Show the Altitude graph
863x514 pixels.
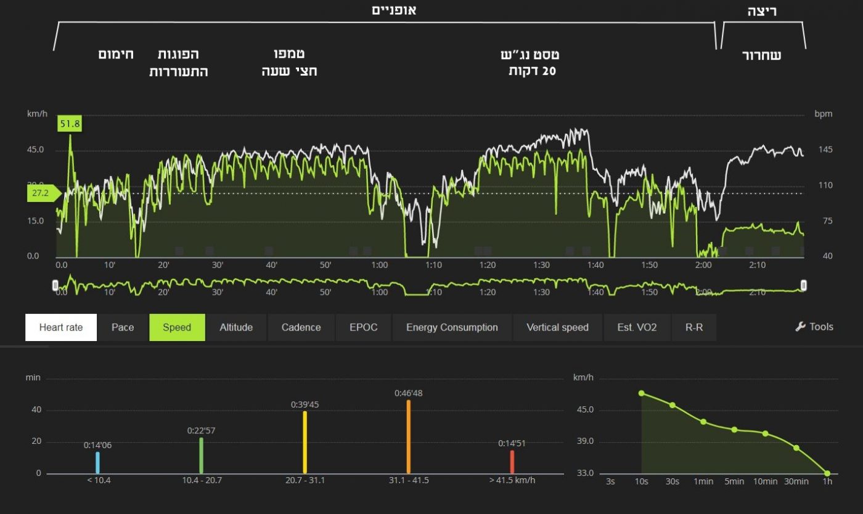[236, 327]
